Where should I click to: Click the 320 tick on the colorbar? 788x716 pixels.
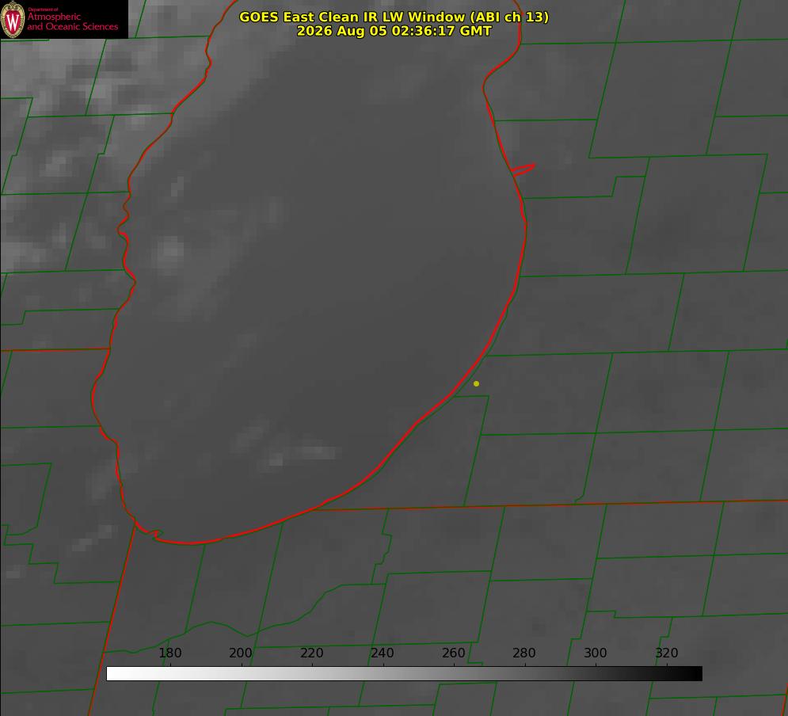(x=667, y=653)
